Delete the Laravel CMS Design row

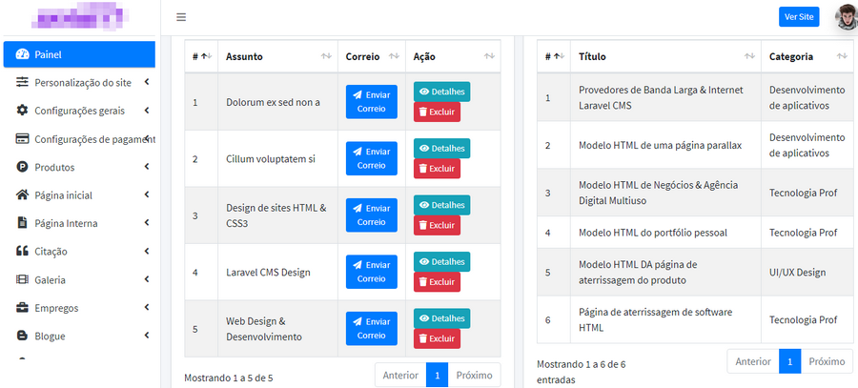click(437, 282)
